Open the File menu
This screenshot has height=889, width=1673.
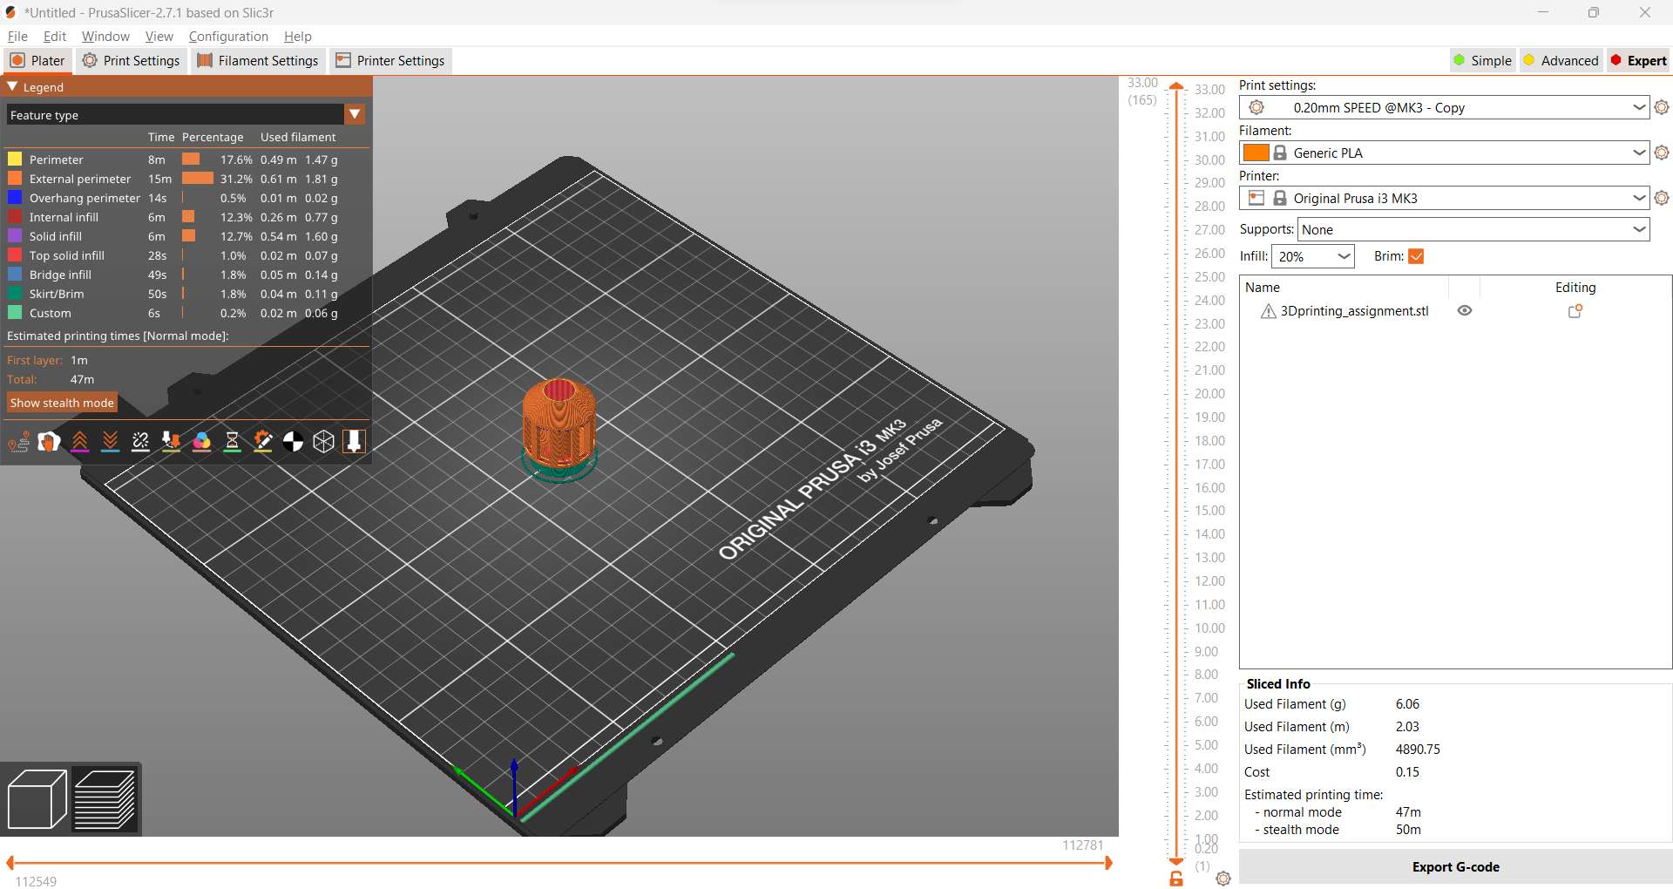pyautogui.click(x=17, y=37)
